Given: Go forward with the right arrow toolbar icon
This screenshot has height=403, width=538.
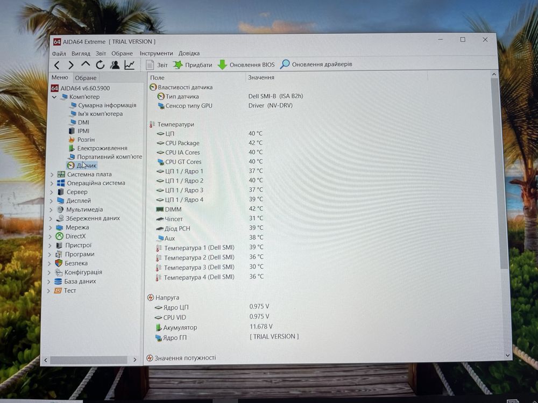Looking at the screenshot, I should 70,65.
